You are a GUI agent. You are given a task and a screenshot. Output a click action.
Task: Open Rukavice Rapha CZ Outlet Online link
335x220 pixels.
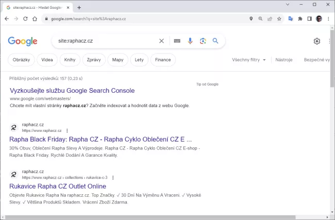tap(58, 186)
